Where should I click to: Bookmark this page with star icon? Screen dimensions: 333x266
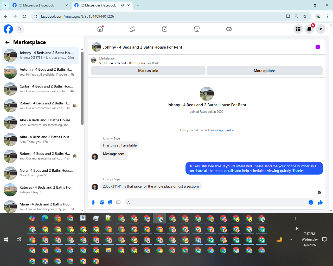tap(305, 16)
